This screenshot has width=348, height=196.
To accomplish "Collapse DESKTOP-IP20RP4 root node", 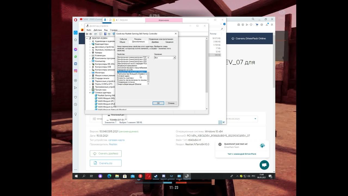I will point(87,38).
